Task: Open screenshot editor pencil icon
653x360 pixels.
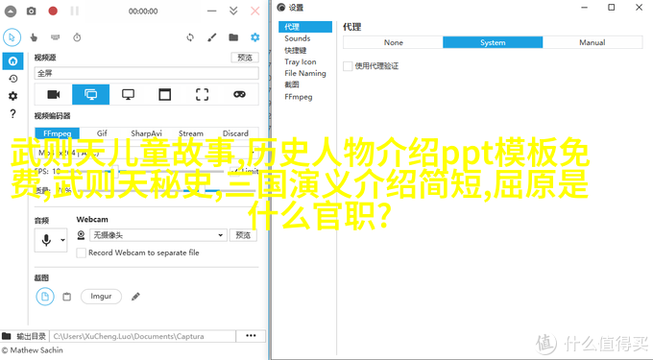Action: tap(135, 297)
